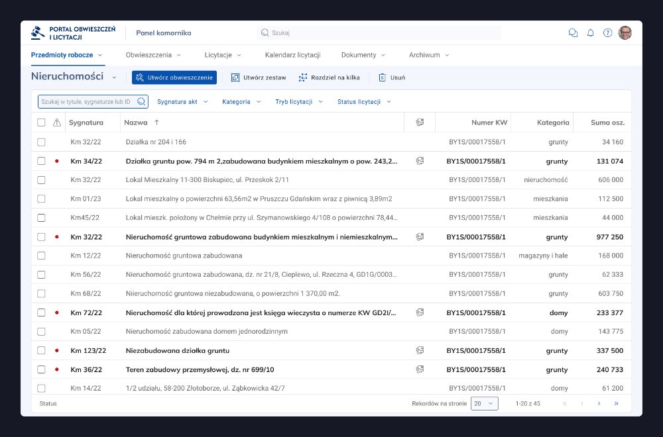Go to Kalendarz licytacji
This screenshot has height=437, width=663.
tap(292, 55)
